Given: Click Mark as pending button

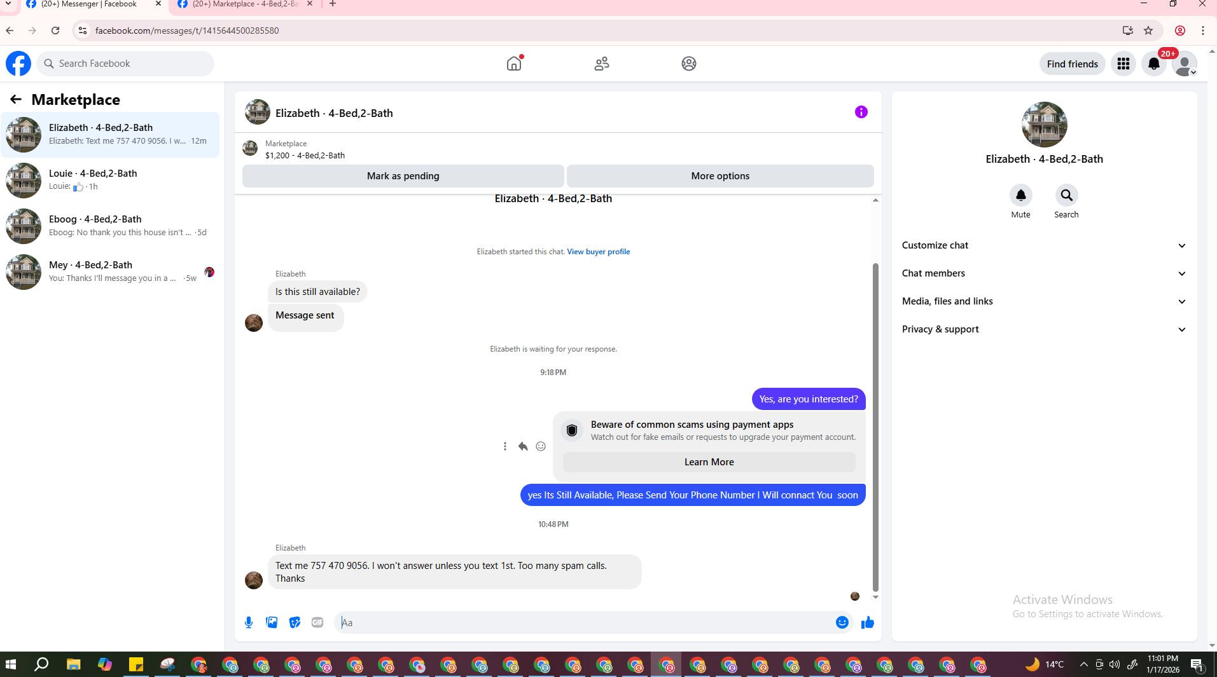Looking at the screenshot, I should pyautogui.click(x=403, y=176).
